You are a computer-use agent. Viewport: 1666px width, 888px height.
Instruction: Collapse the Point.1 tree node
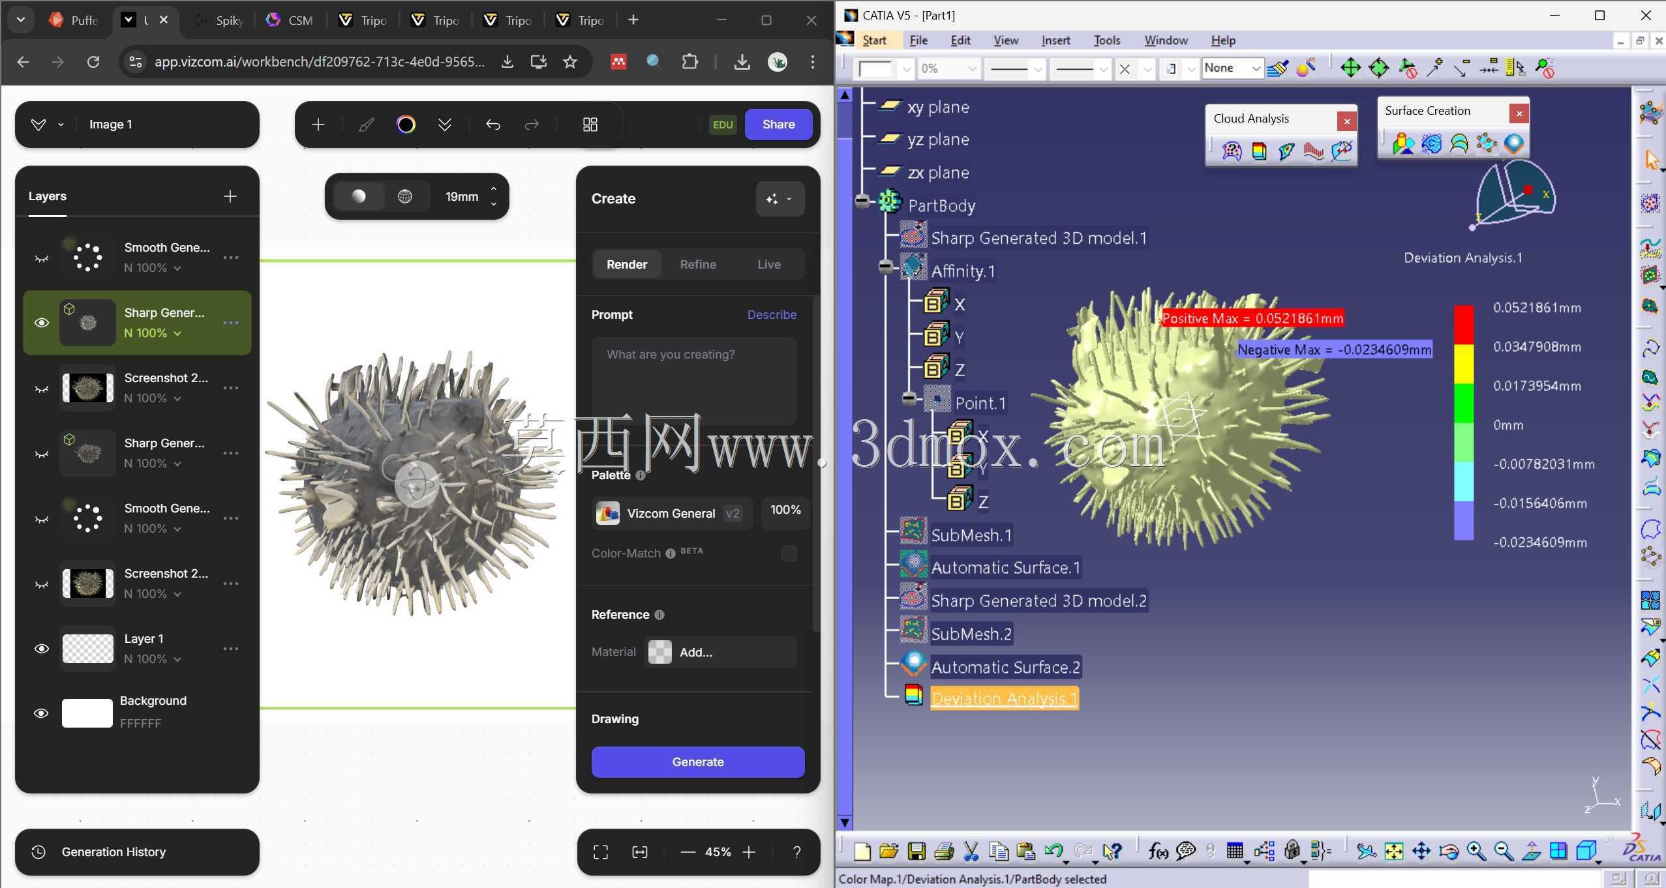click(909, 398)
